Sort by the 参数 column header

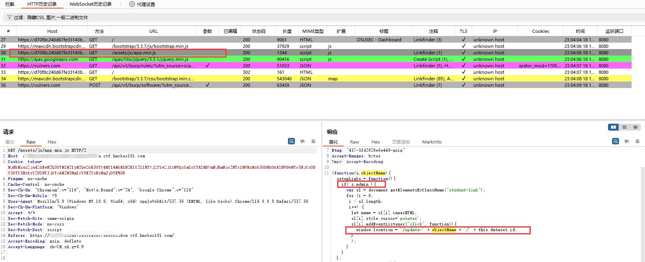tap(207, 31)
